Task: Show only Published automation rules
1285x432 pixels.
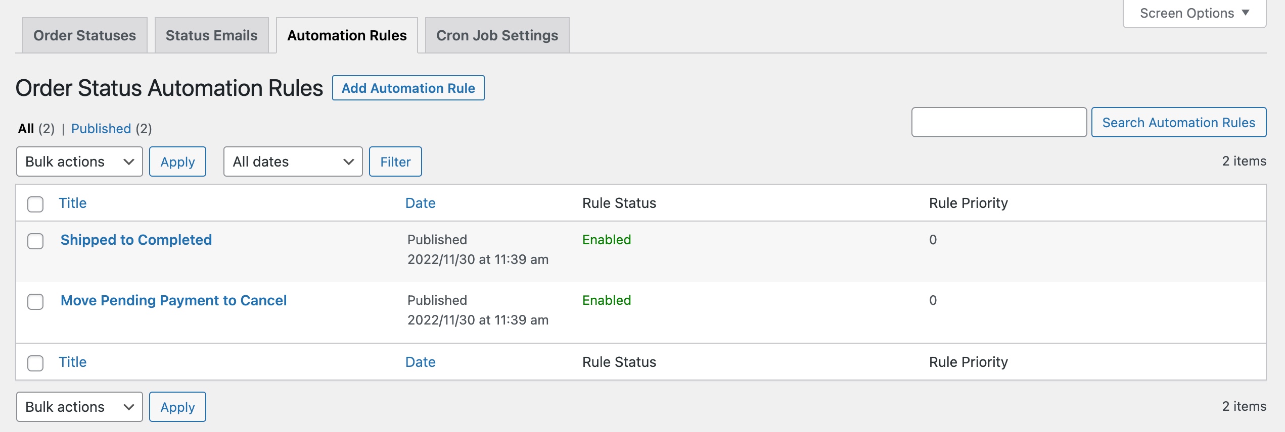Action: (x=101, y=129)
